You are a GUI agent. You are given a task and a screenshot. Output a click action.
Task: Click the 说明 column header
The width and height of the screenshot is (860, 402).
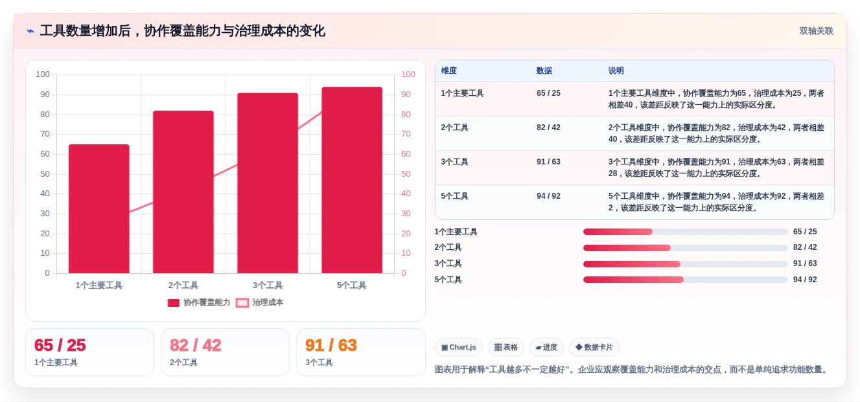click(616, 71)
